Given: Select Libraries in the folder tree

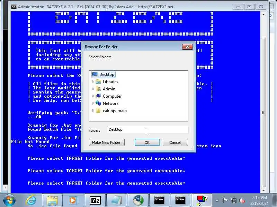Looking at the screenshot, I should tap(110, 82).
